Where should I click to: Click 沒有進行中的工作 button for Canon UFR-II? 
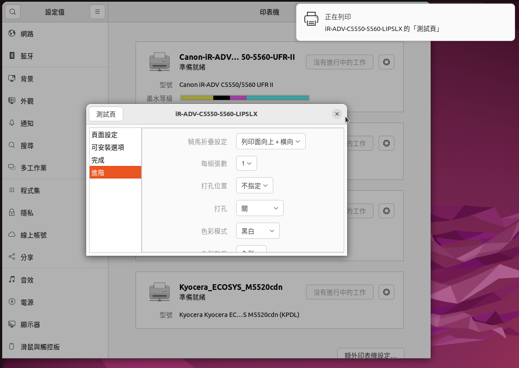pyautogui.click(x=340, y=62)
